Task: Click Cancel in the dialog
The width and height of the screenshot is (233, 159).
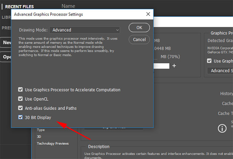Action: (x=139, y=40)
